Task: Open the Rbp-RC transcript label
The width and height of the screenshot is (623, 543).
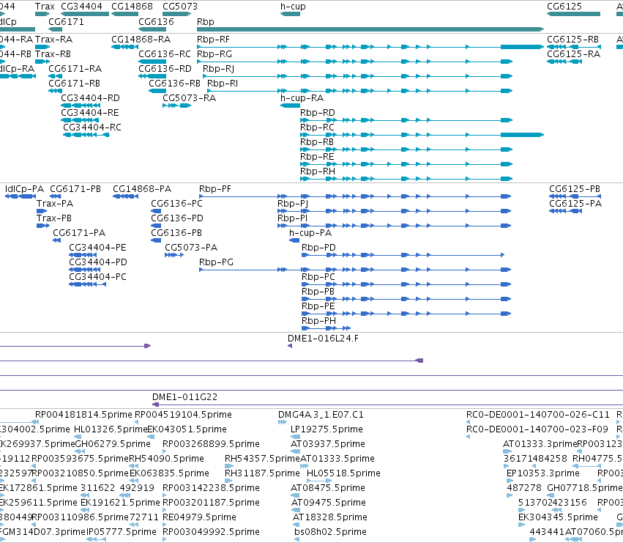Action: coord(317,128)
